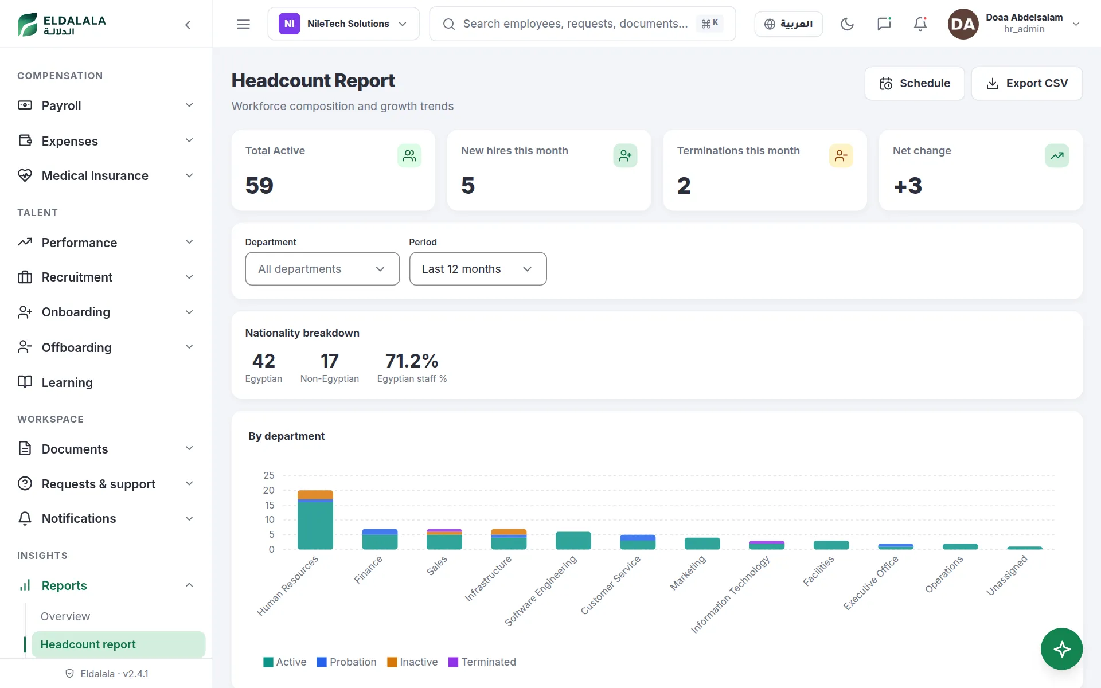Collapse the sidebar with the back chevron
Image resolution: width=1101 pixels, height=688 pixels.
[188, 25]
